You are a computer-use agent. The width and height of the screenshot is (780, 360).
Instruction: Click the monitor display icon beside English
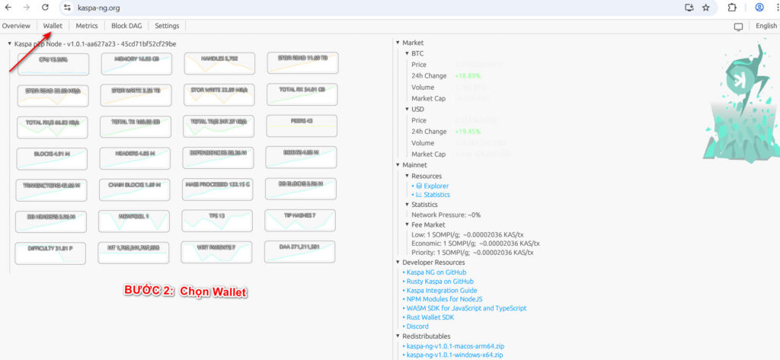pyautogui.click(x=738, y=26)
